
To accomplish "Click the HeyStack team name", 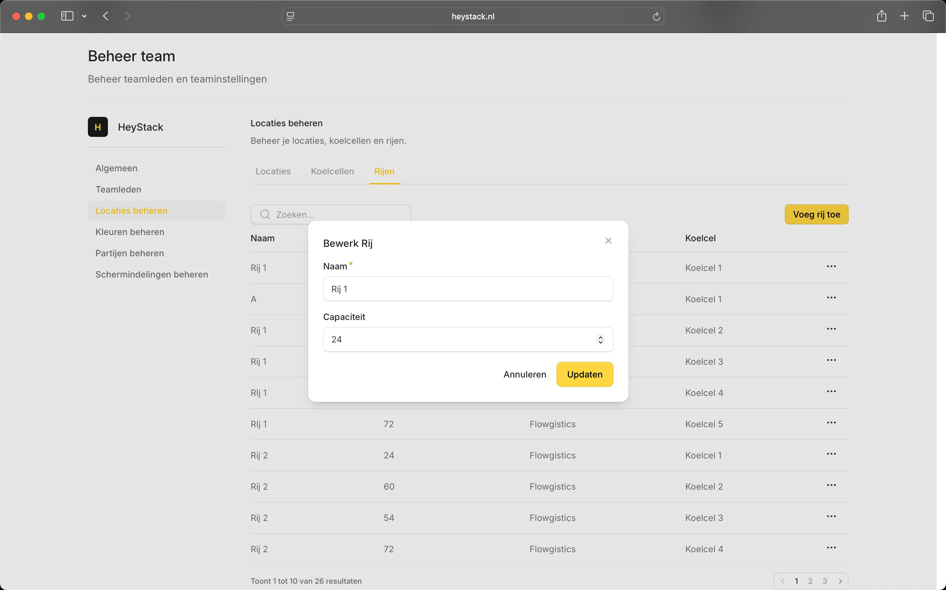I will [x=140, y=127].
